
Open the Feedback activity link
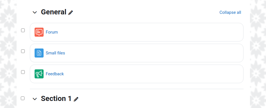coord(55,74)
